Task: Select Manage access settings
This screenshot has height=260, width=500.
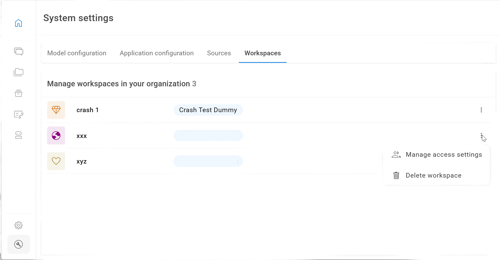Action: coord(443,155)
